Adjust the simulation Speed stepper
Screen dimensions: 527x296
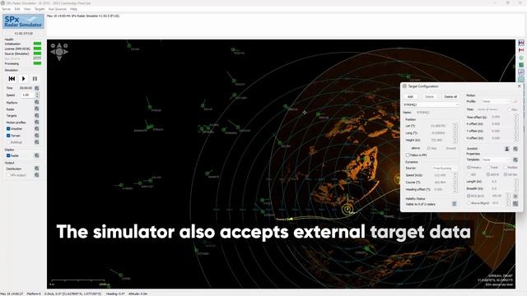[37, 95]
